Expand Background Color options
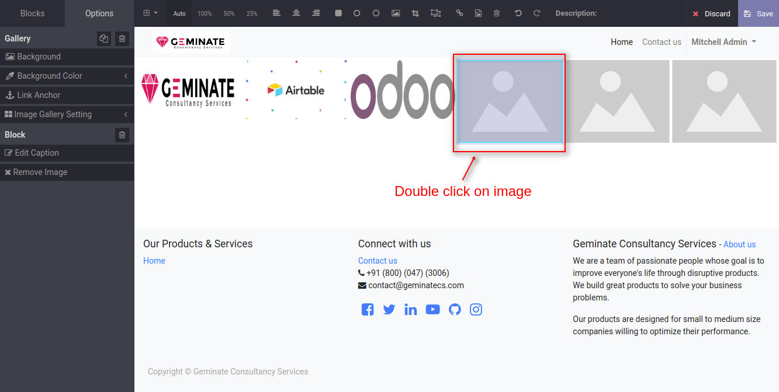This screenshot has width=779, height=392. click(67, 76)
